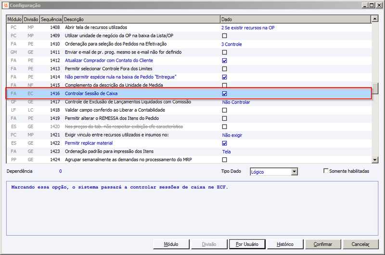
Task: Click the Dado column header
Action: (295, 19)
